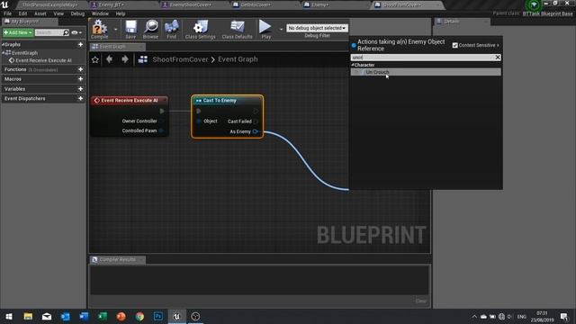The image size is (576, 324).
Task: Open the Debug menu
Action: tap(77, 13)
